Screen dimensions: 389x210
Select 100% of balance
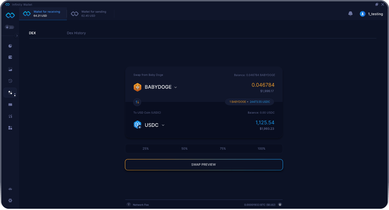(x=261, y=148)
